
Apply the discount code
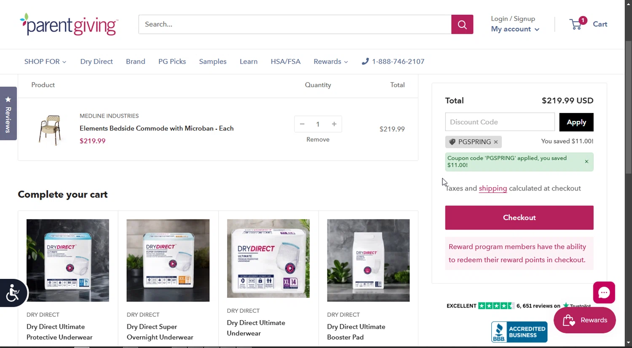click(x=576, y=122)
